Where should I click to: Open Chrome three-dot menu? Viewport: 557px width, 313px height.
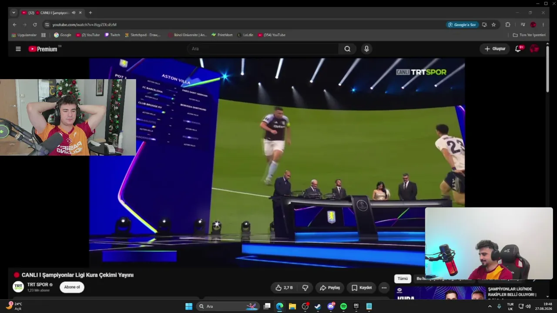[x=543, y=25]
